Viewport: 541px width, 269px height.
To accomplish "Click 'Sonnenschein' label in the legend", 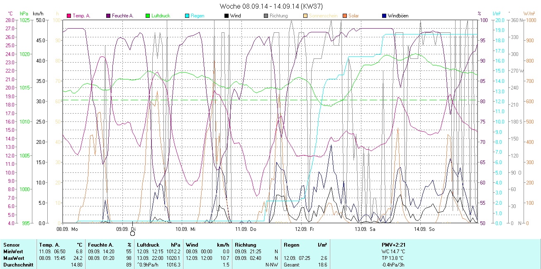I will (323, 16).
